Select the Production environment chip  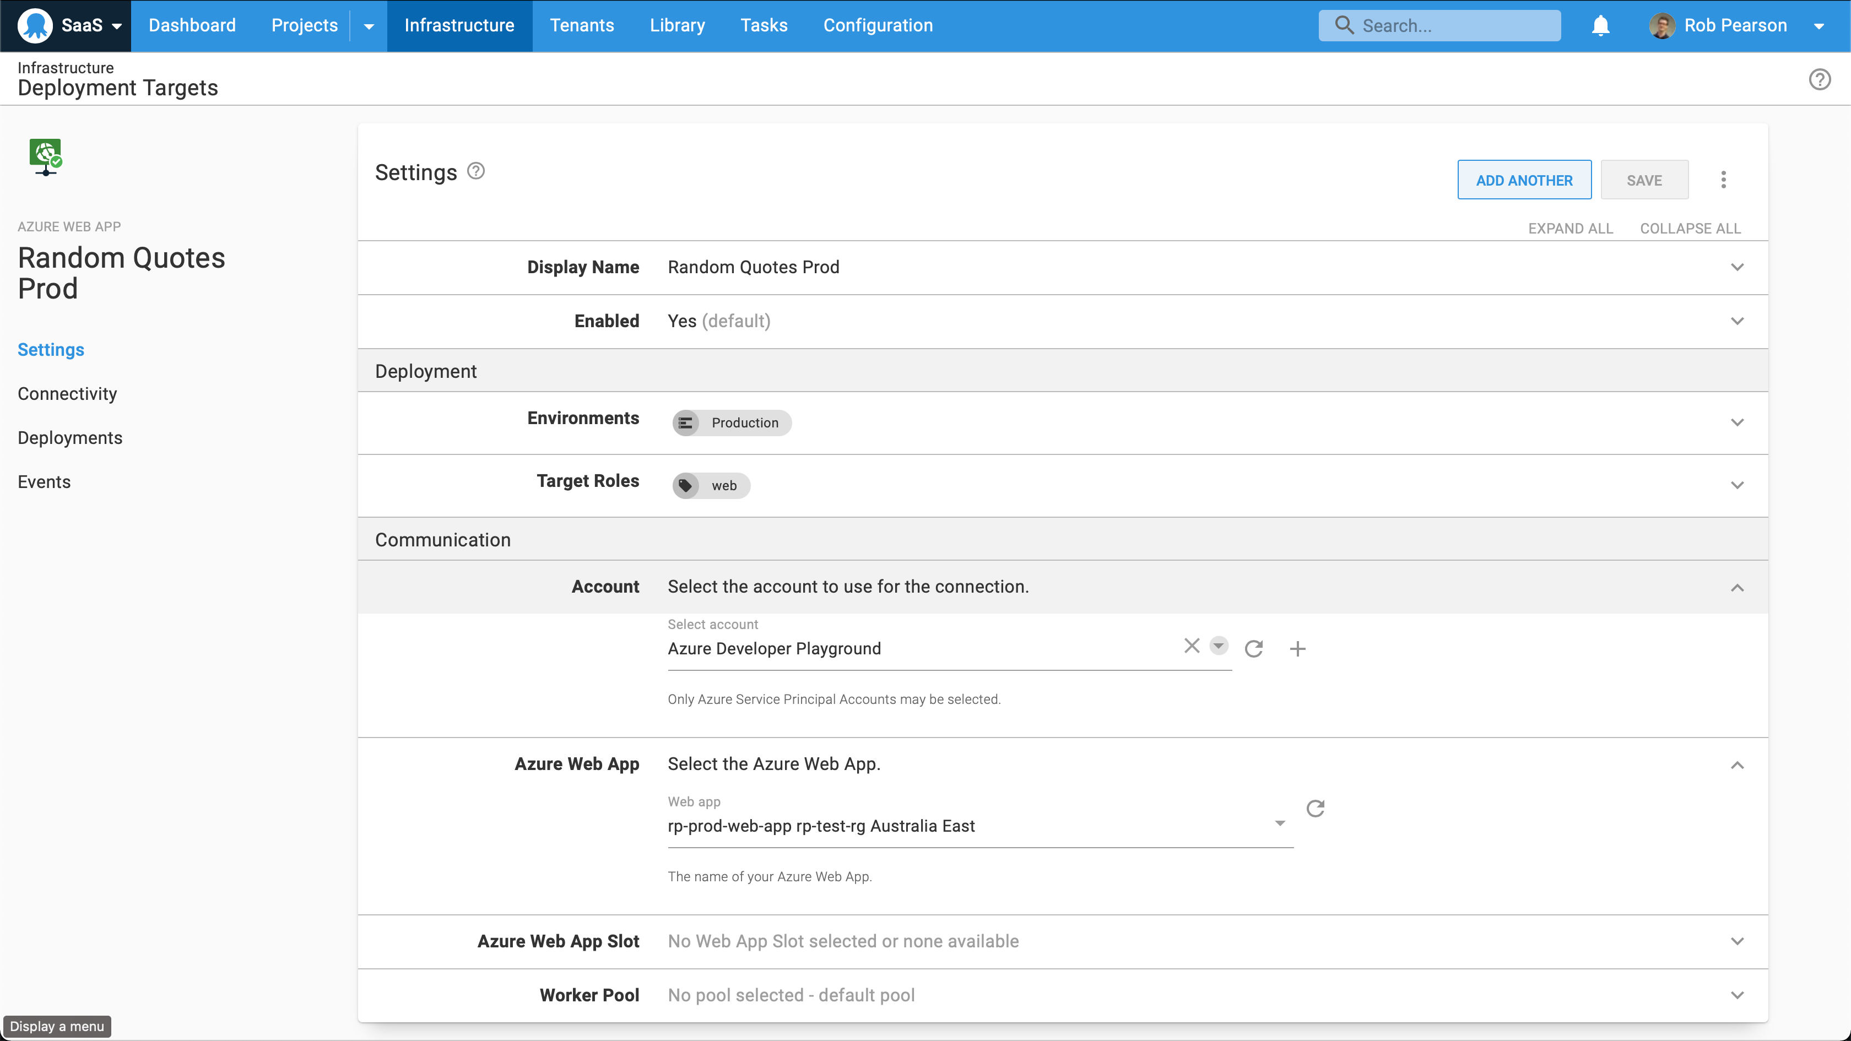pos(731,422)
